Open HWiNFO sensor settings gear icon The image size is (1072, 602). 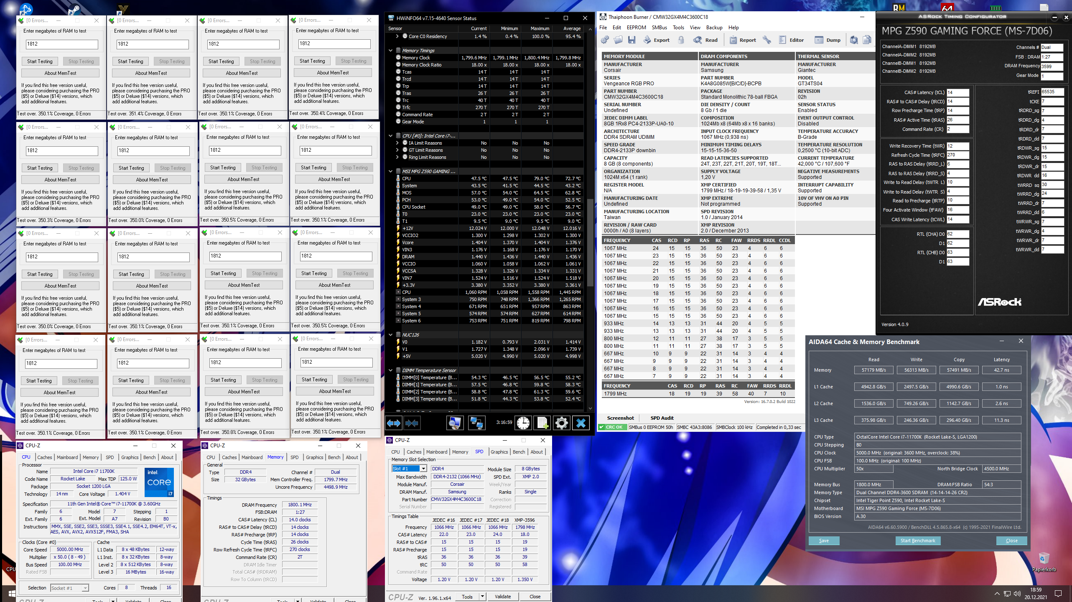coord(561,423)
